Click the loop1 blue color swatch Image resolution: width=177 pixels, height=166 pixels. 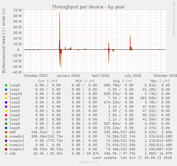[6, 90]
